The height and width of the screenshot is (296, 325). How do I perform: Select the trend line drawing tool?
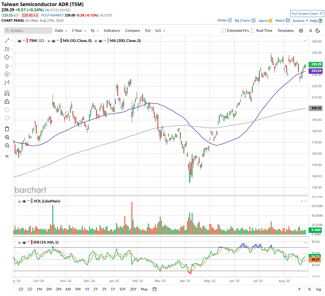point(7,40)
